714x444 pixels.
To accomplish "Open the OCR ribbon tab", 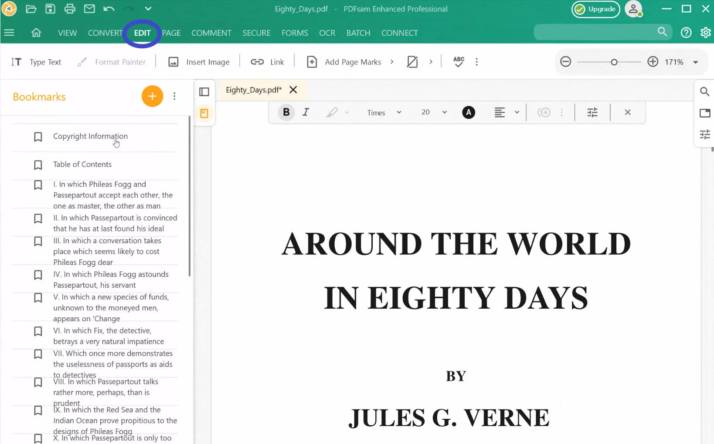I will (327, 33).
